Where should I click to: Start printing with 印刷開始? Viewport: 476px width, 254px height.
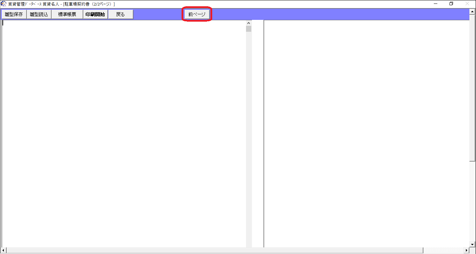pos(95,14)
